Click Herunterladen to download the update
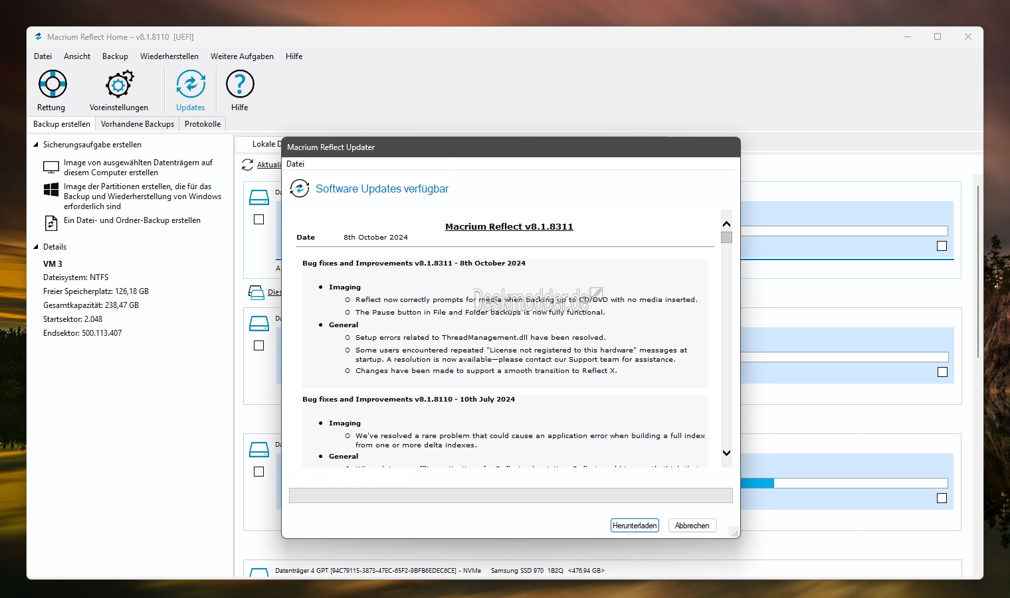1010x598 pixels. pos(635,526)
